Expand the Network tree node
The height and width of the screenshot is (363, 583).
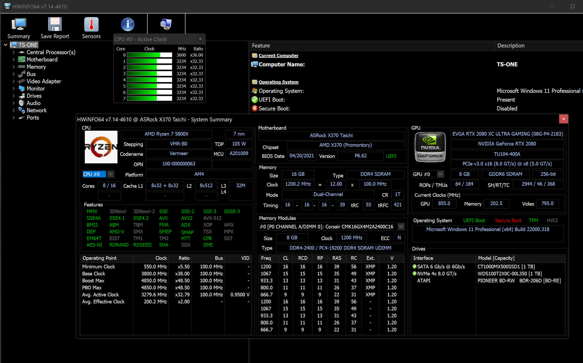tap(14, 110)
